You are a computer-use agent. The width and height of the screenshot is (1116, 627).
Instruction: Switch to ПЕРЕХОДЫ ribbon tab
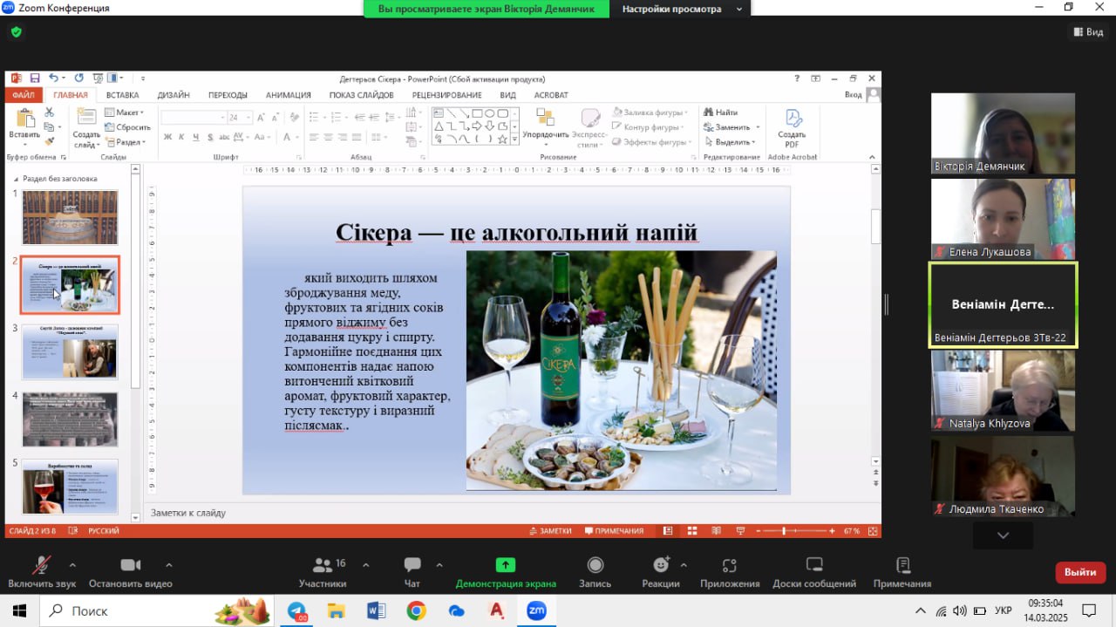(228, 95)
